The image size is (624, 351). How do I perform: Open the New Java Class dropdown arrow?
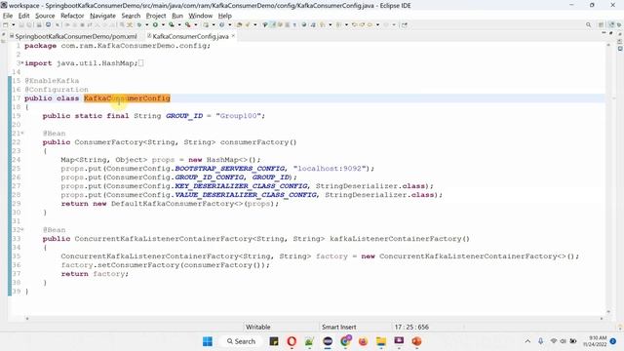coord(230,24)
